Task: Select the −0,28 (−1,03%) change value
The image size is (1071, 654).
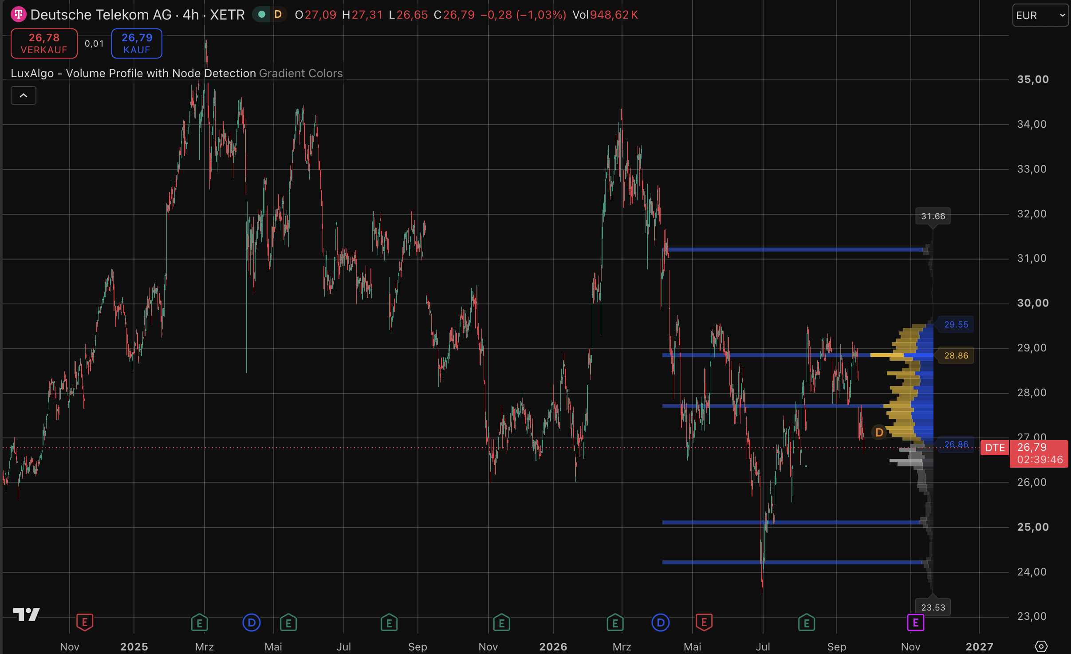Action: coord(523,15)
